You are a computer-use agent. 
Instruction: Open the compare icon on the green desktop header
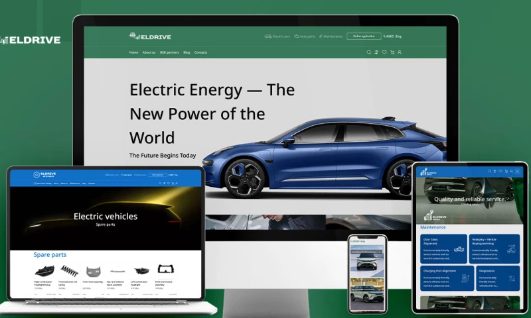click(376, 52)
